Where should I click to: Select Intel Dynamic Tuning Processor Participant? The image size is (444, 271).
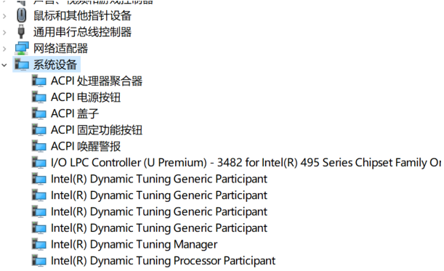tap(163, 261)
